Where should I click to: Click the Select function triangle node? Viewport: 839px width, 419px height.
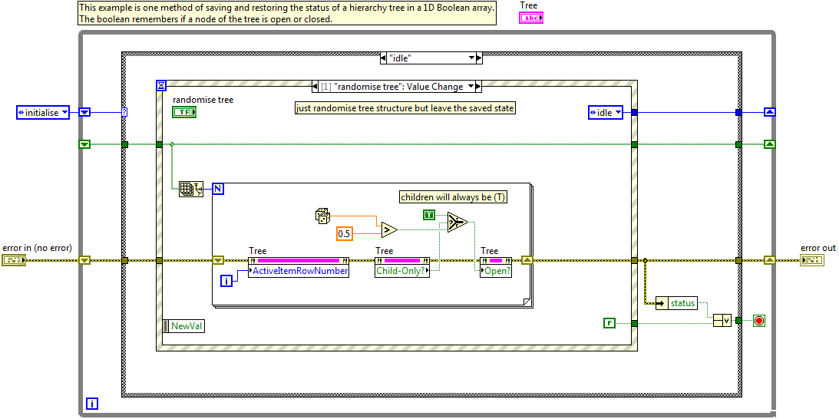458,222
